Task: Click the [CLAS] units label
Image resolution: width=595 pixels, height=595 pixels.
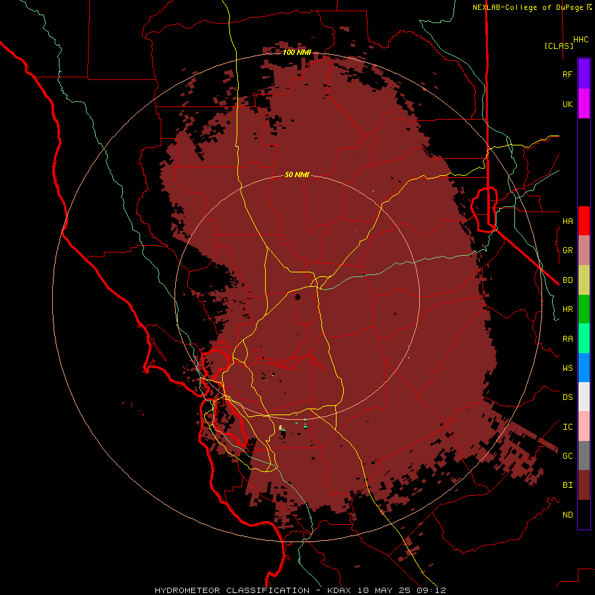Action: pos(559,46)
